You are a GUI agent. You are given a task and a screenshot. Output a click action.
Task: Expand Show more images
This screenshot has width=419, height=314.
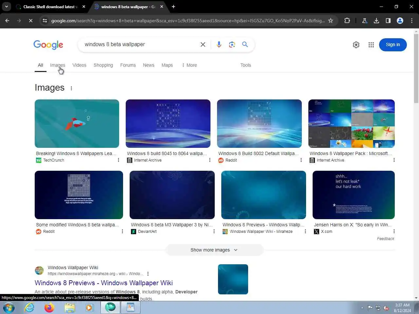click(214, 250)
